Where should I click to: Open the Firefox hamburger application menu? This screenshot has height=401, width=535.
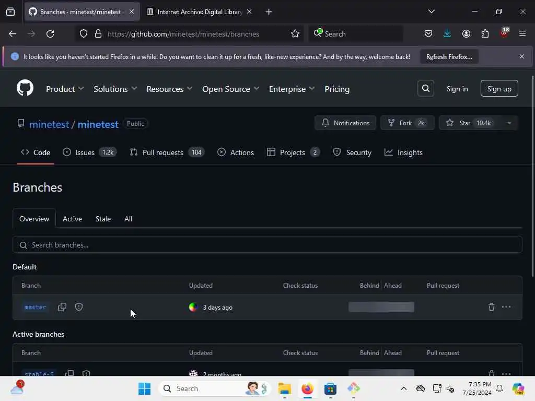(522, 34)
